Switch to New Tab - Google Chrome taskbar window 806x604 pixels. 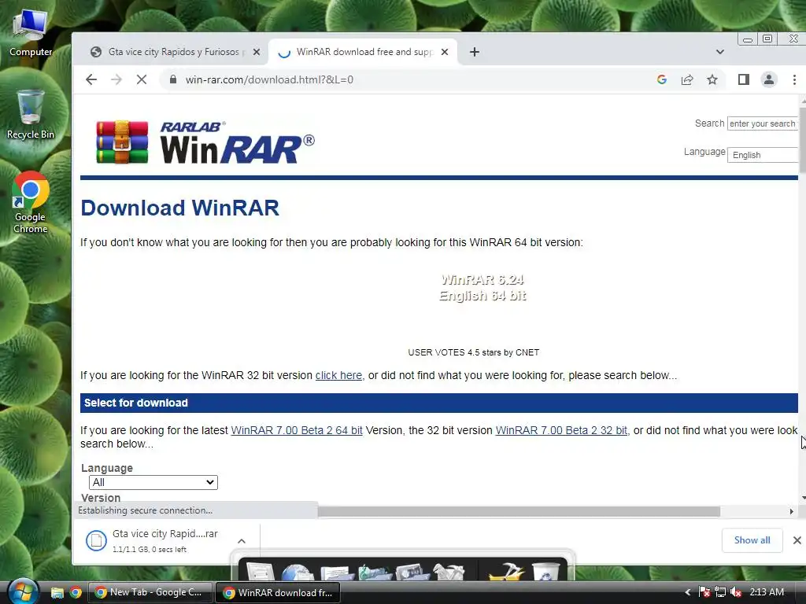pyautogui.click(x=150, y=592)
